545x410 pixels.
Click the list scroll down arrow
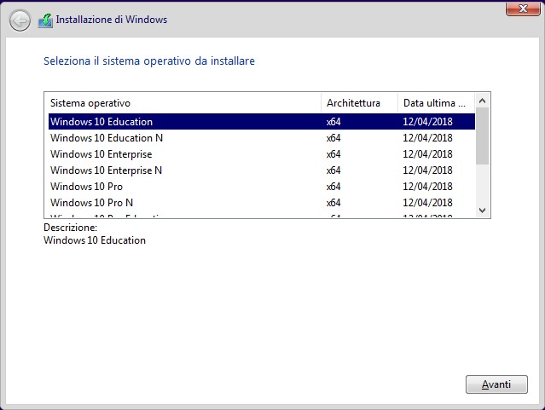pyautogui.click(x=482, y=211)
